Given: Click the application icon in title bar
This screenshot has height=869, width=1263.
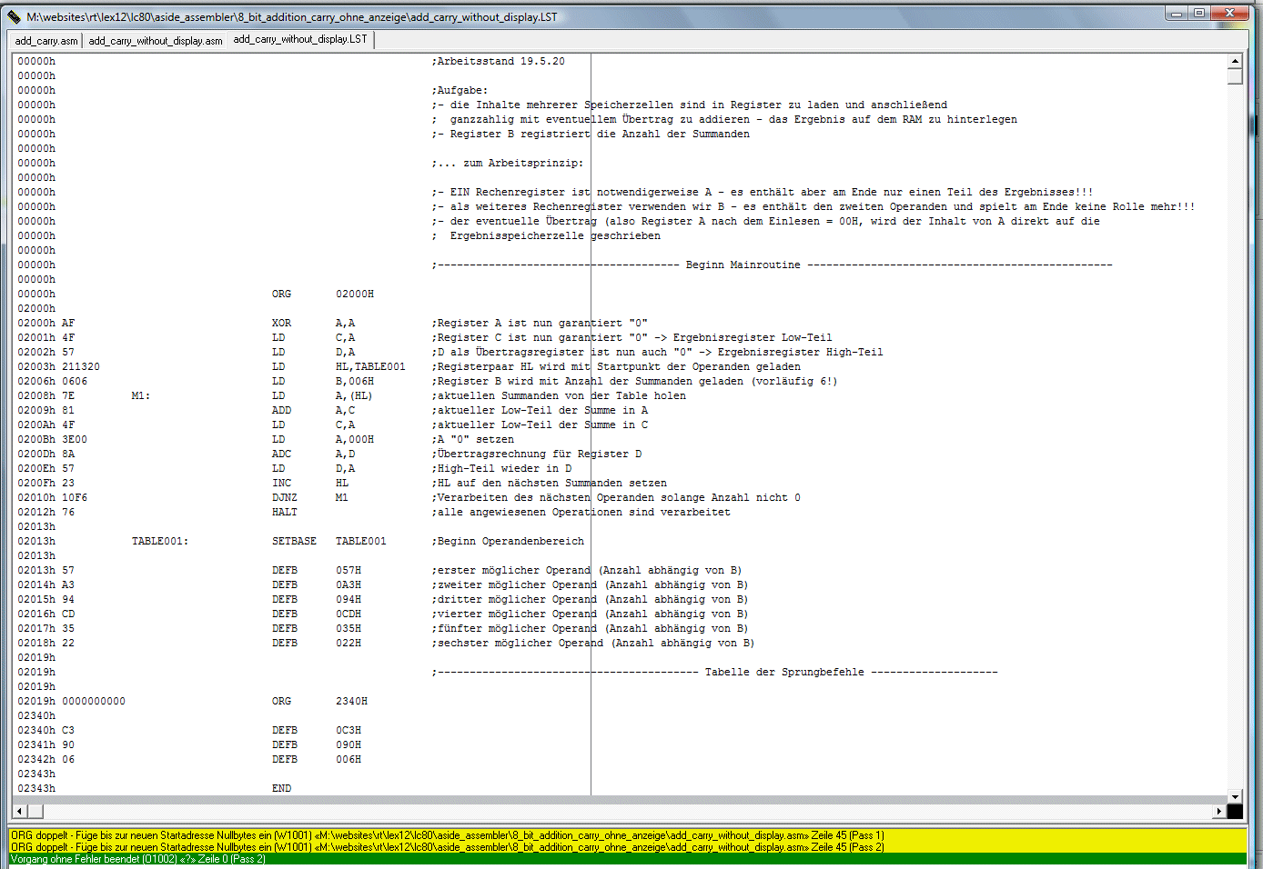Looking at the screenshot, I should click(x=14, y=16).
